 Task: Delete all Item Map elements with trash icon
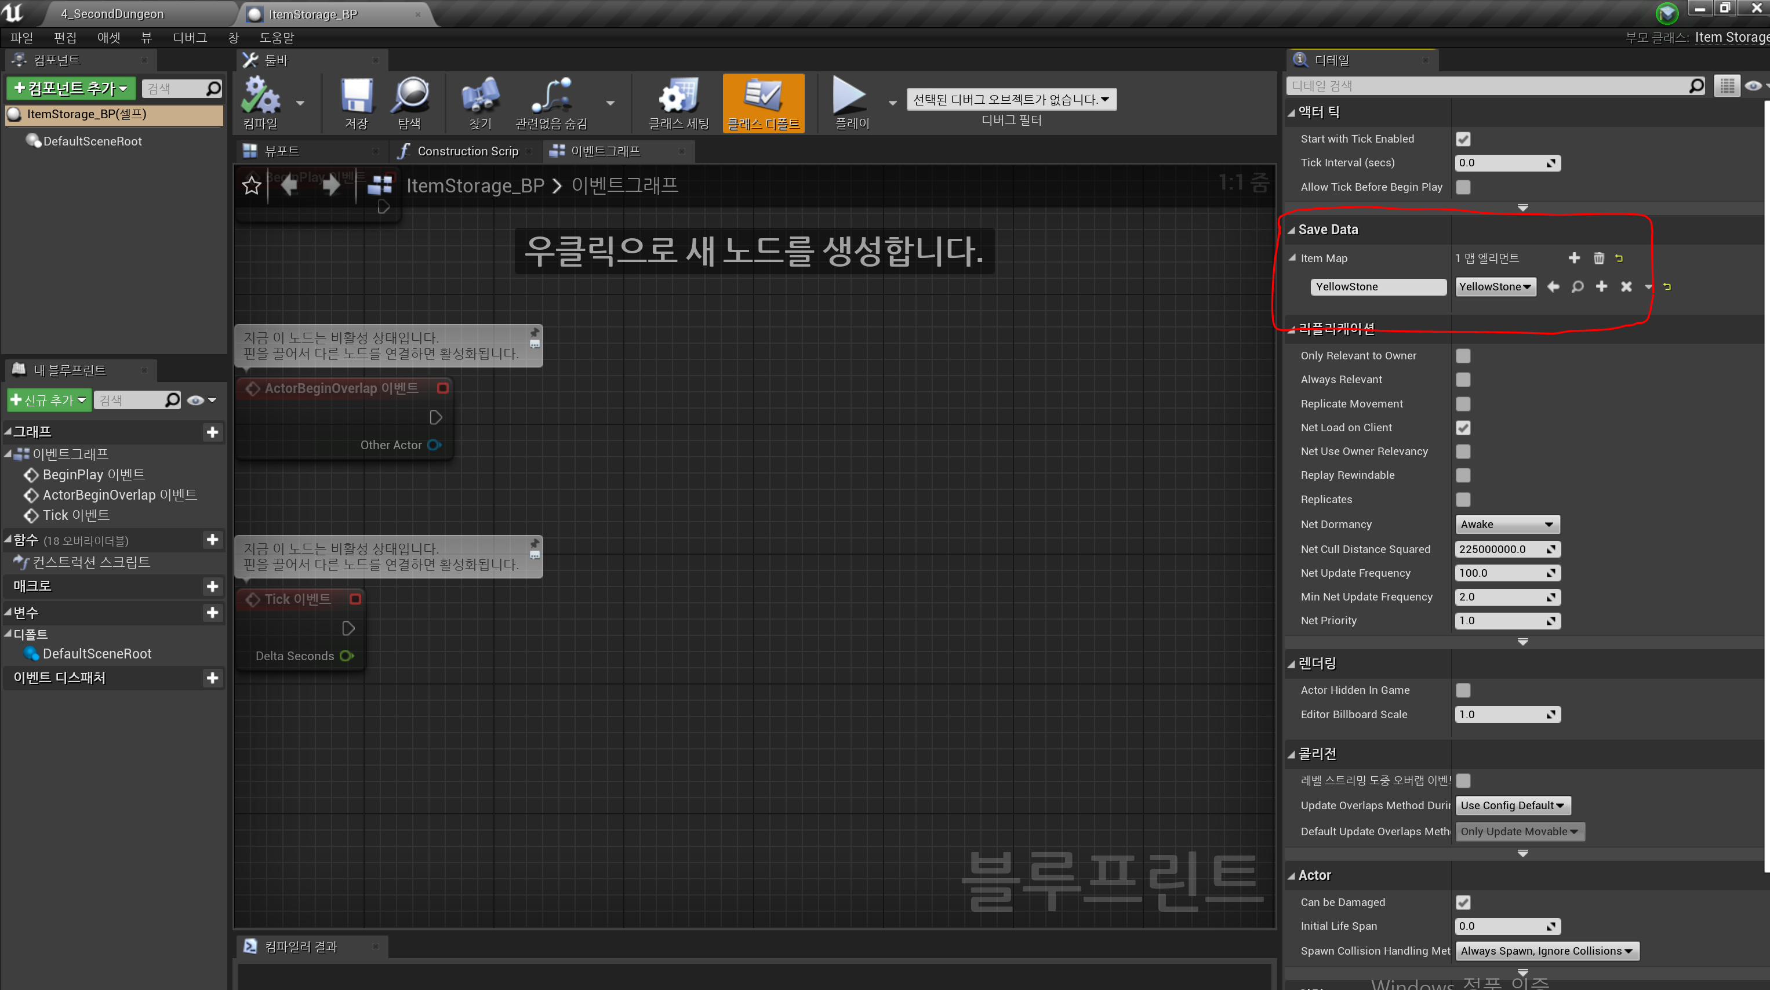tap(1598, 257)
